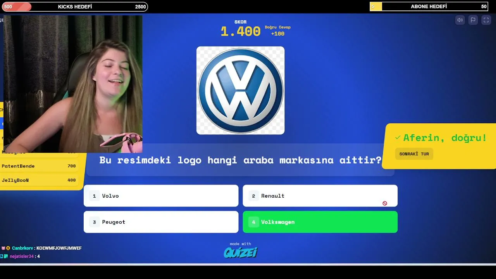The image size is (496, 279).
Task: Pick the Peugeot answer option
Action: 161,222
